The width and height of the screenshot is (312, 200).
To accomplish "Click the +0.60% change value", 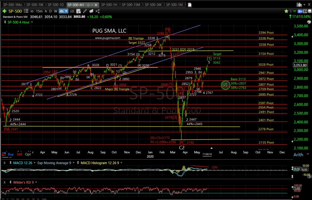I will (x=106, y=17).
